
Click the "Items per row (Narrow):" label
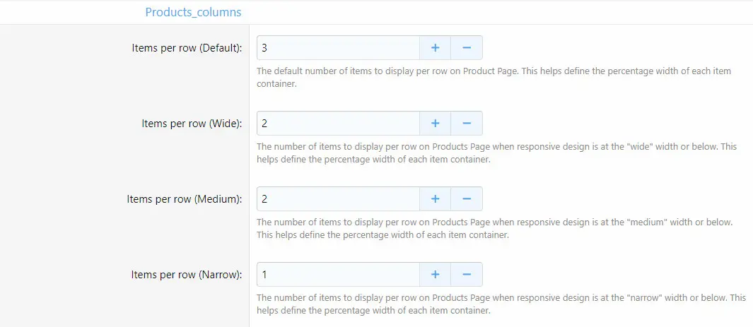click(x=187, y=275)
